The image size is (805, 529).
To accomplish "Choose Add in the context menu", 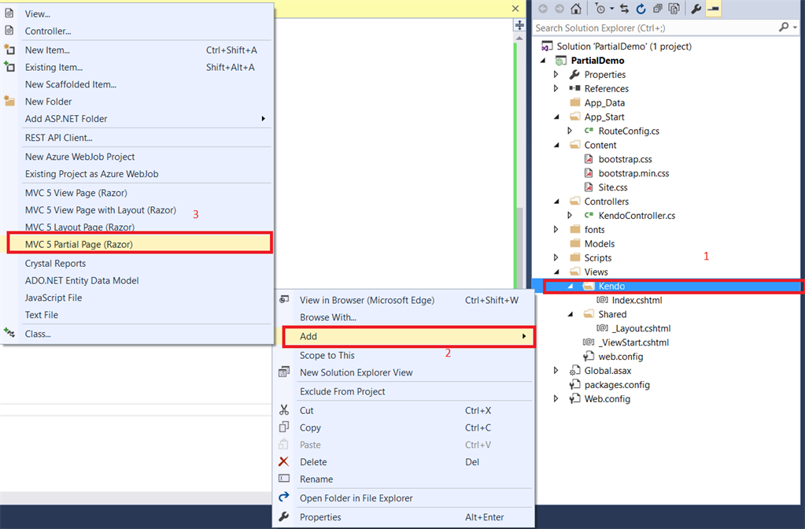I will (408, 336).
